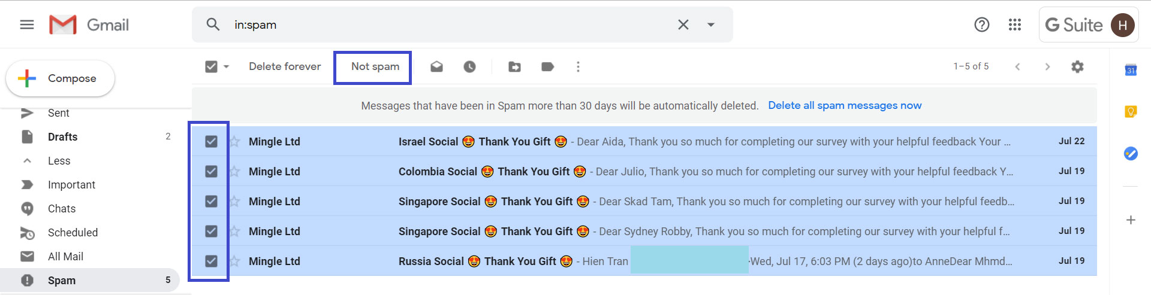This screenshot has width=1151, height=295.
Task: Open the select-all dropdown arrow
Action: tap(227, 66)
